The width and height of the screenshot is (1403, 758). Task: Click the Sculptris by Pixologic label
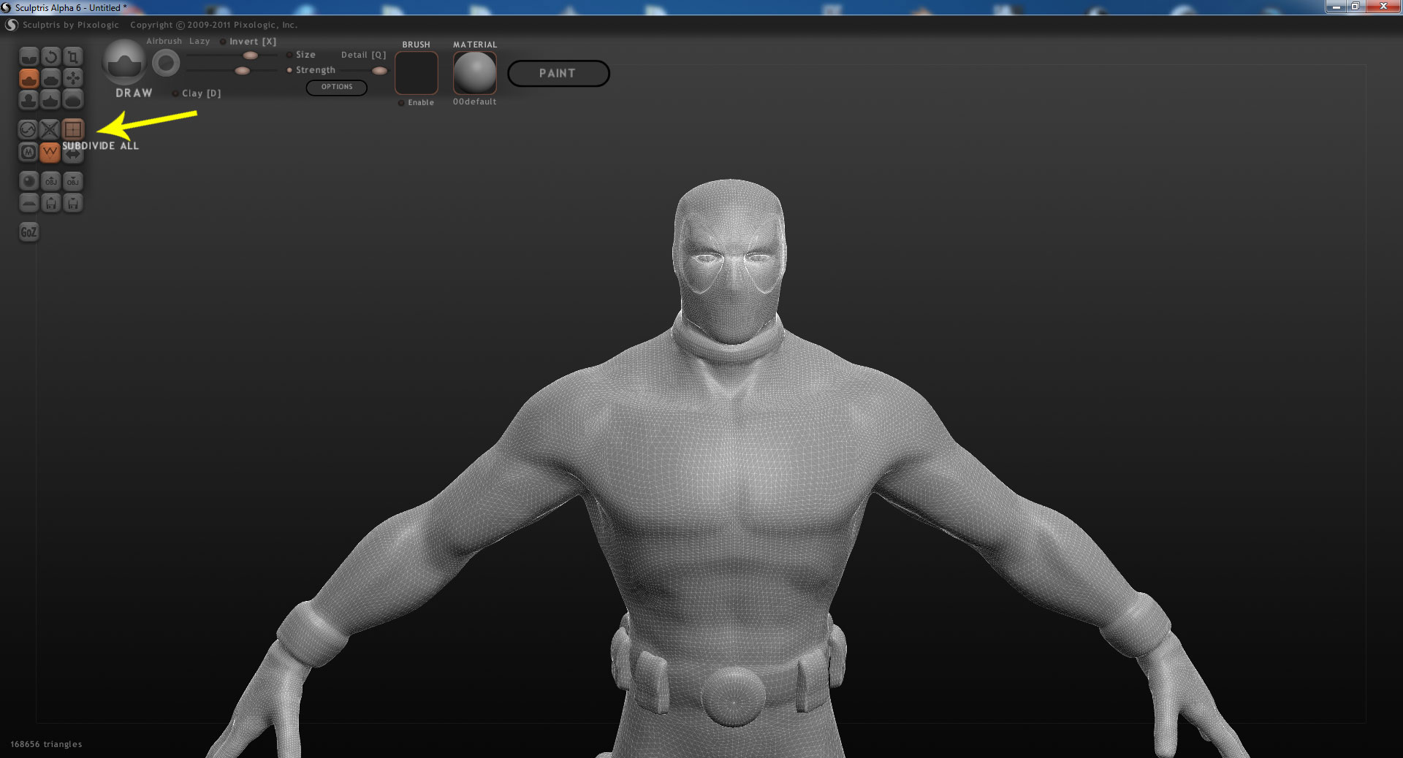coord(71,25)
